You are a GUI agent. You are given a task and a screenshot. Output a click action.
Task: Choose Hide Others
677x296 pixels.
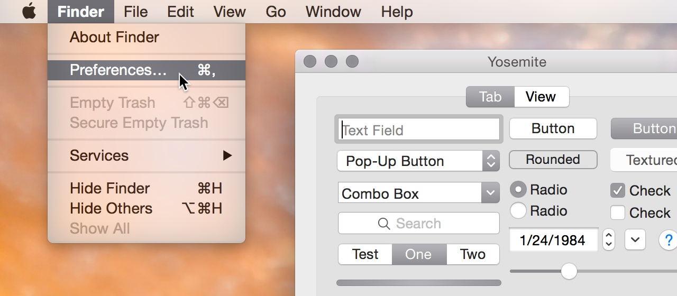click(x=147, y=209)
